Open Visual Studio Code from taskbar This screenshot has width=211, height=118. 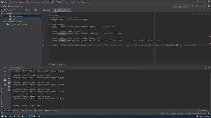[26, 117]
